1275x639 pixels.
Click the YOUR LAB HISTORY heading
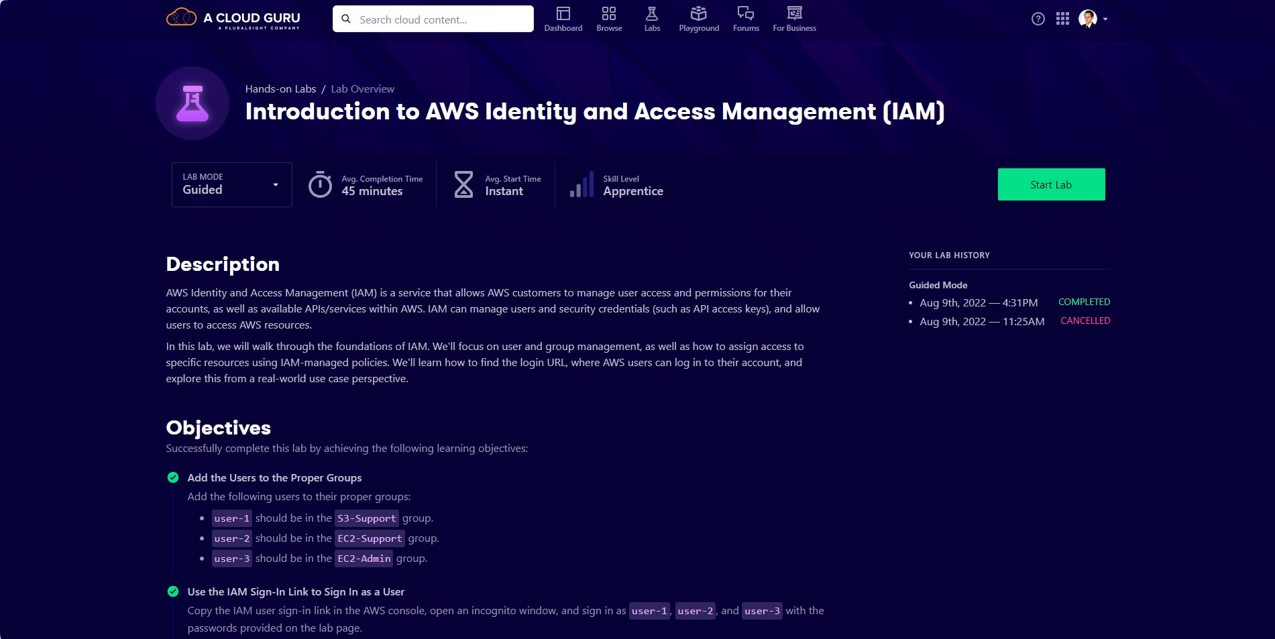pyautogui.click(x=949, y=255)
